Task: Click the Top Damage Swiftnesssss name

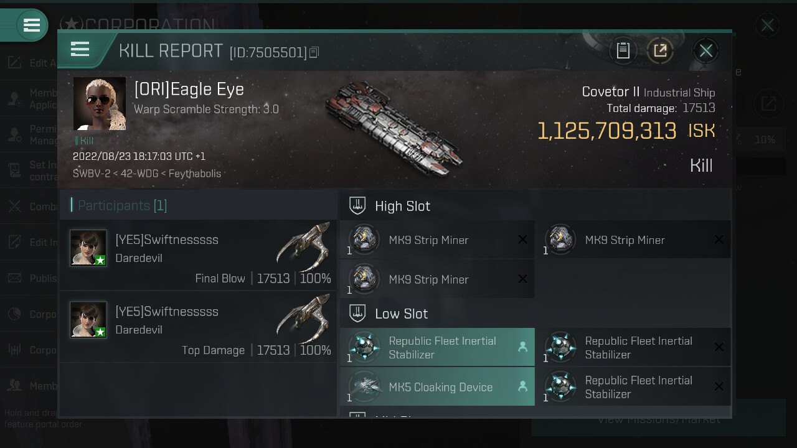Action: 167,311
